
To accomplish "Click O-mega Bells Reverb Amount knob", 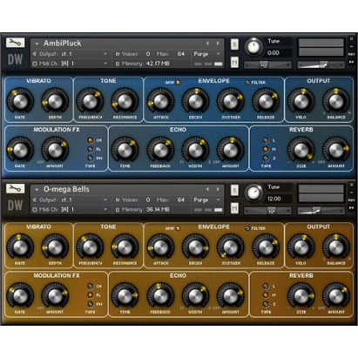I will coord(336,296).
